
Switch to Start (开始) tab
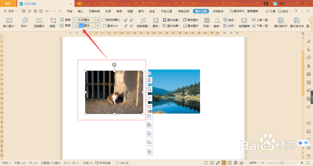coord(69,11)
